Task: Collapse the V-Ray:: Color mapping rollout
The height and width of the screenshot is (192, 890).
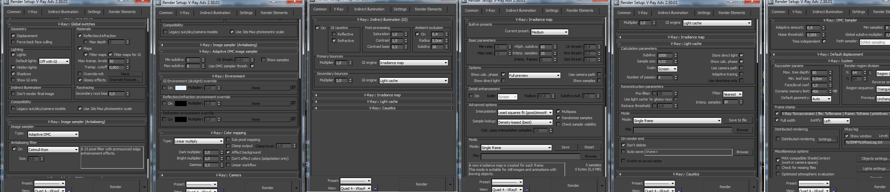Action: tap(162, 133)
